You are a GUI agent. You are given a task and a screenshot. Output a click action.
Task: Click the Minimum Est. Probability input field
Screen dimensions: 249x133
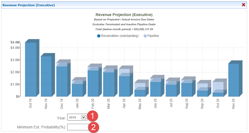pyautogui.click(x=78, y=127)
